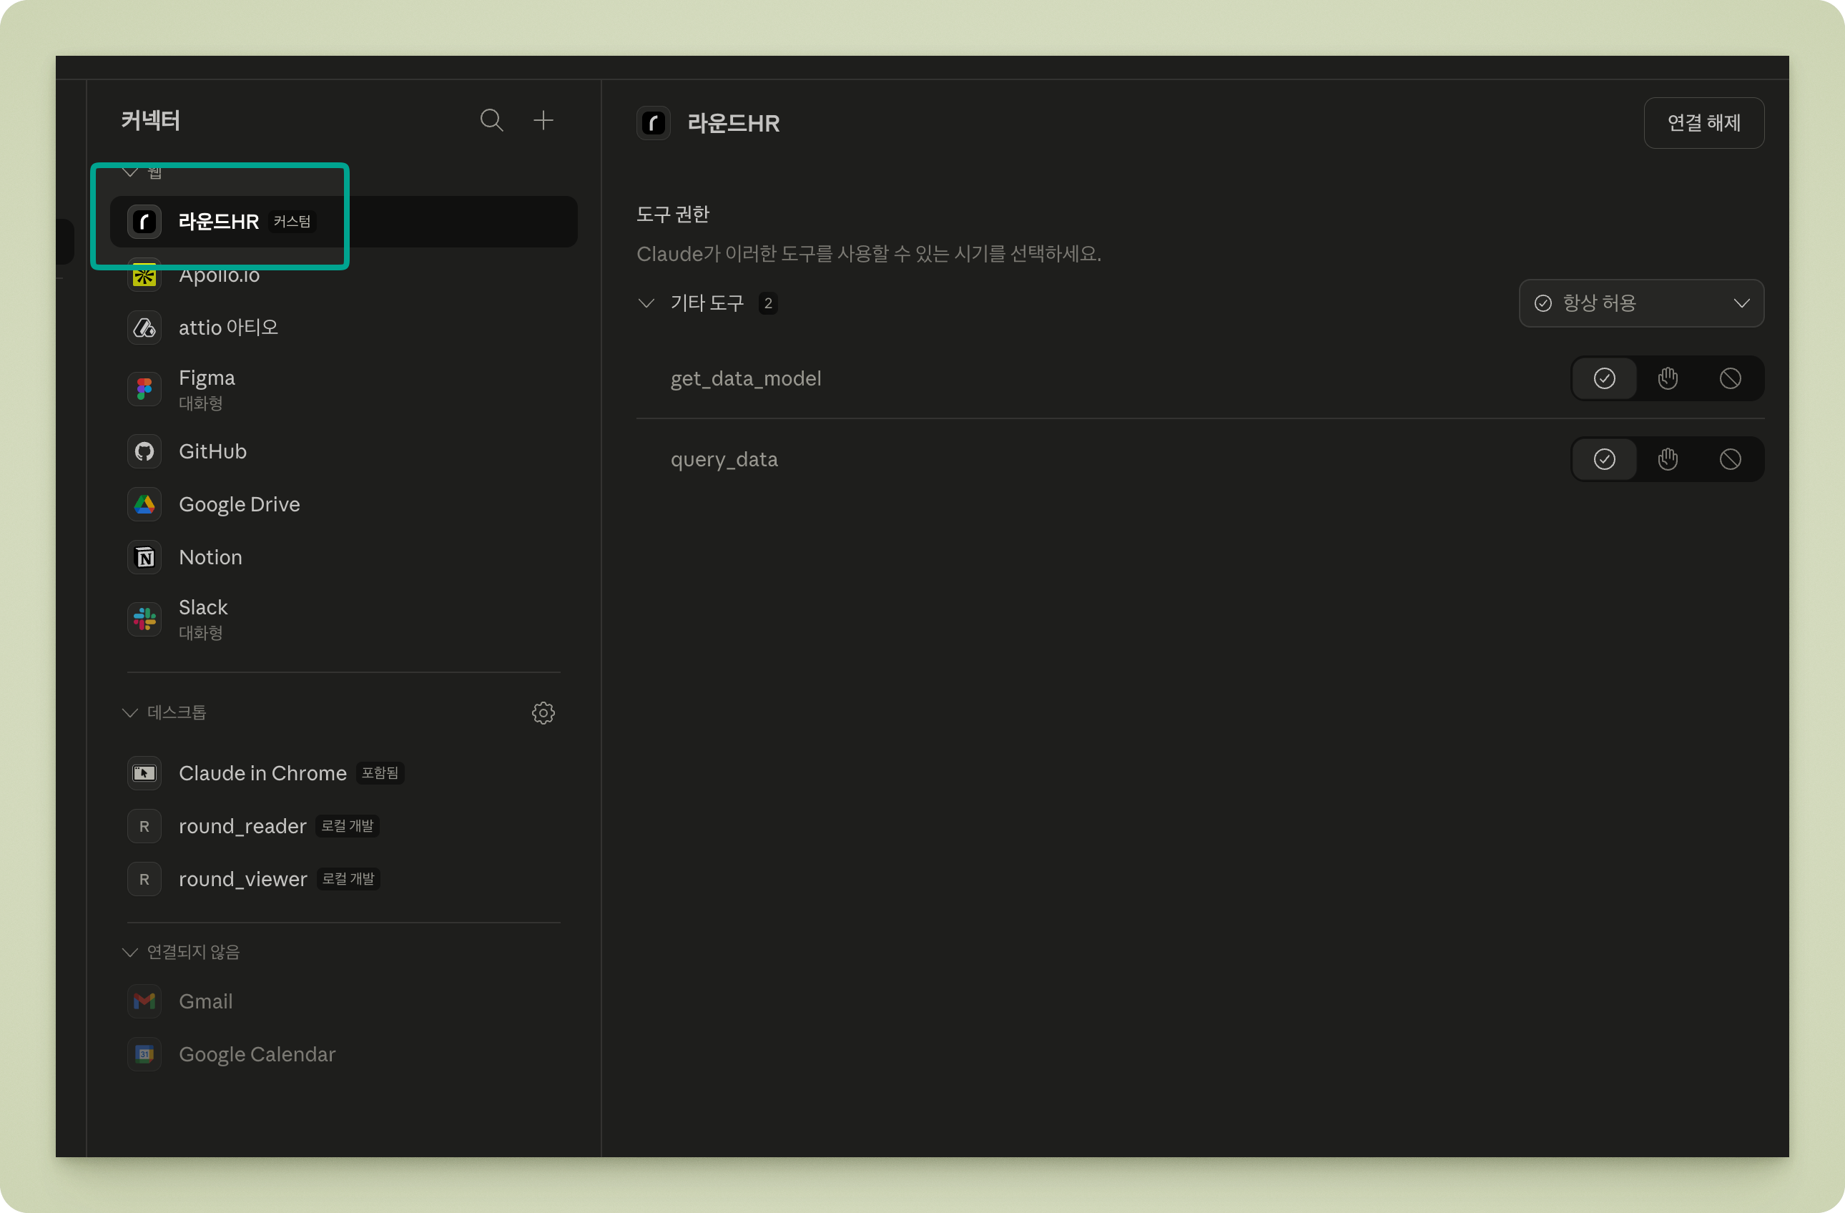Click the 연결 해제 disconnect button

[1703, 122]
